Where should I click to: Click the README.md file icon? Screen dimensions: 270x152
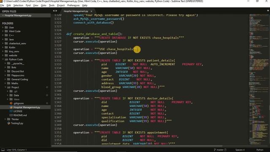pyautogui.click(x=11, y=115)
